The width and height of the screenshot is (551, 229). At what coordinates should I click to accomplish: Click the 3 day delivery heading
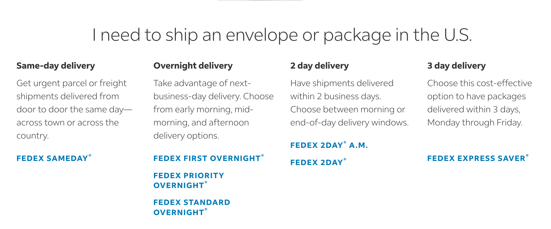tap(456, 66)
